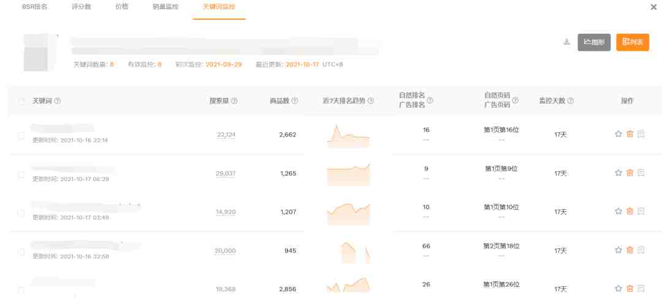Switch to the 评分数 tab

(x=82, y=7)
